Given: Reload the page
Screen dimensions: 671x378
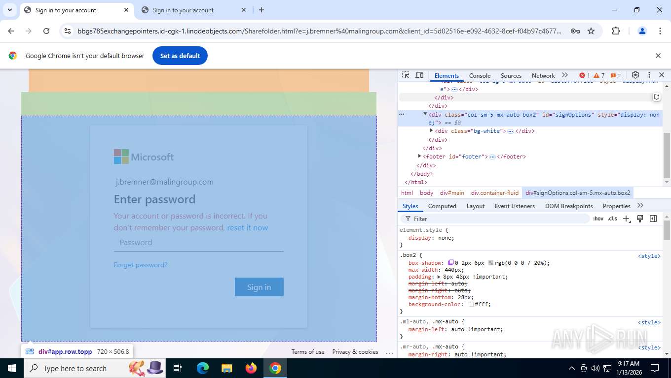Looking at the screenshot, I should click(46, 31).
